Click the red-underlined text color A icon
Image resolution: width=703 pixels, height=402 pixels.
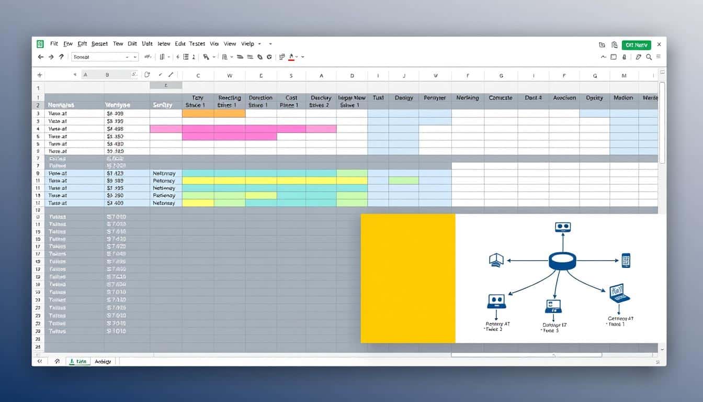291,57
